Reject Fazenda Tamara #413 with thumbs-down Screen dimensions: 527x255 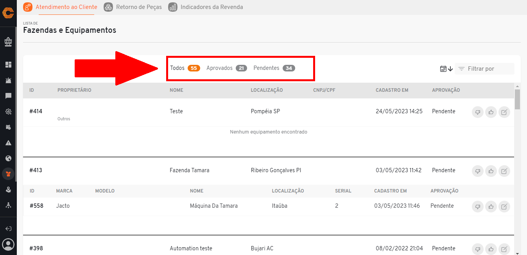pyautogui.click(x=478, y=171)
